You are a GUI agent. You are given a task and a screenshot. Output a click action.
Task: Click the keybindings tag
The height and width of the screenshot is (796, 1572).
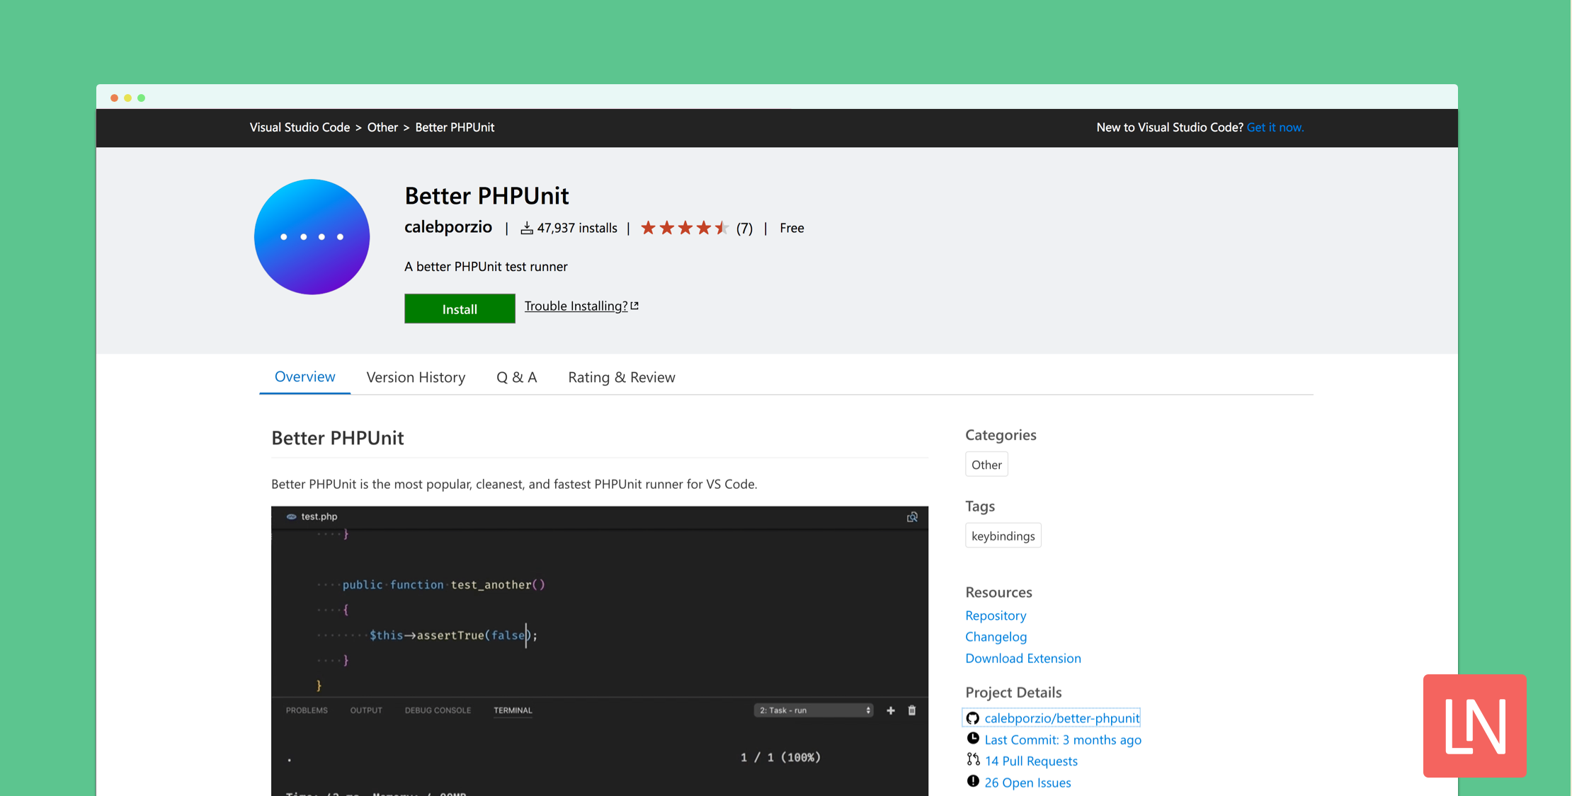tap(1003, 536)
